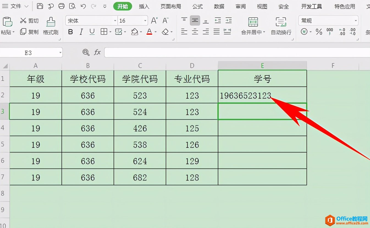The image size is (370, 228).
Task: Click the Paste clipboard icon
Action: [x=7, y=22]
